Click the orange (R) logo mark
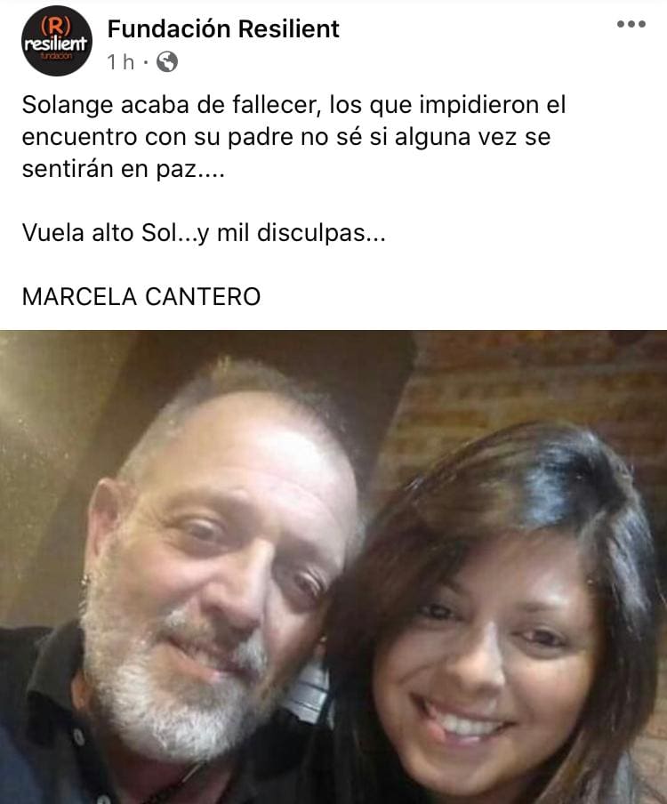Image resolution: width=667 pixels, height=804 pixels. point(55,25)
